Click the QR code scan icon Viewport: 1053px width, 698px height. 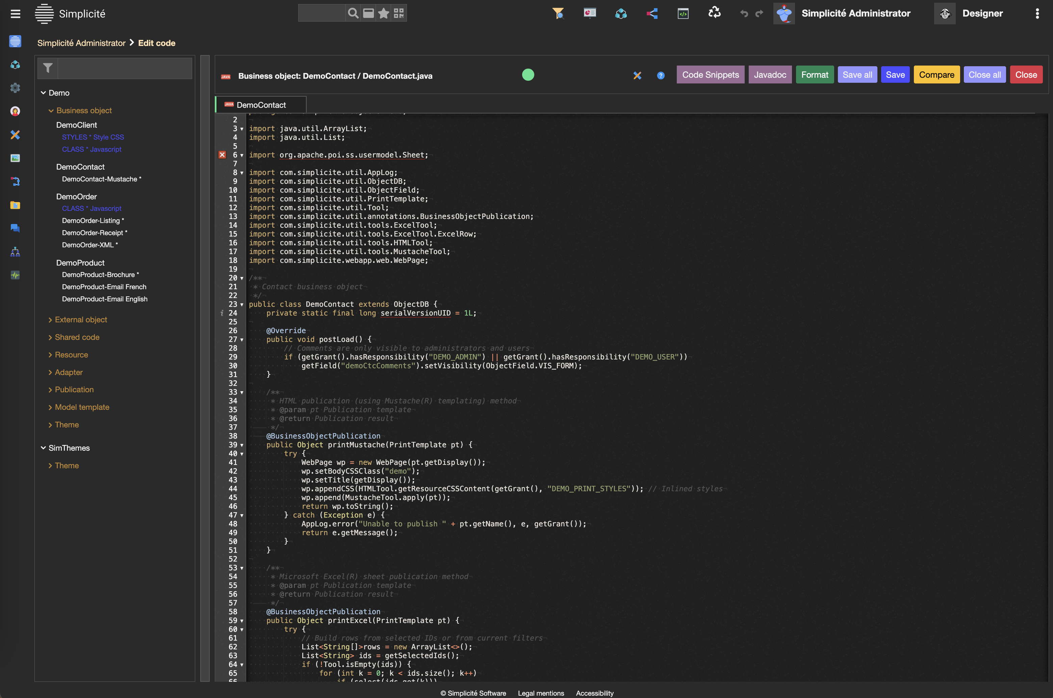point(399,14)
